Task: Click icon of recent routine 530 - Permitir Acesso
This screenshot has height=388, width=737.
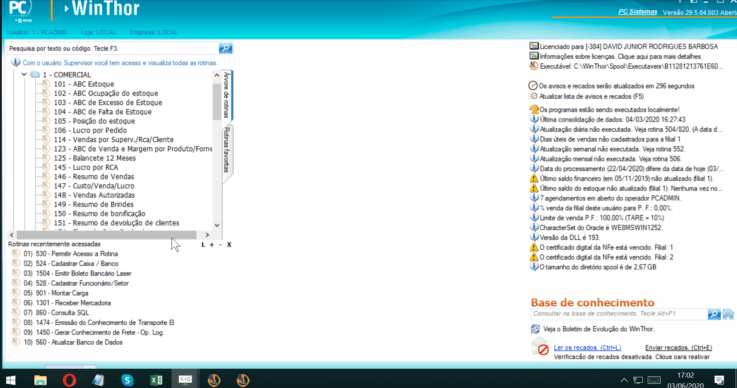Action: [16, 253]
